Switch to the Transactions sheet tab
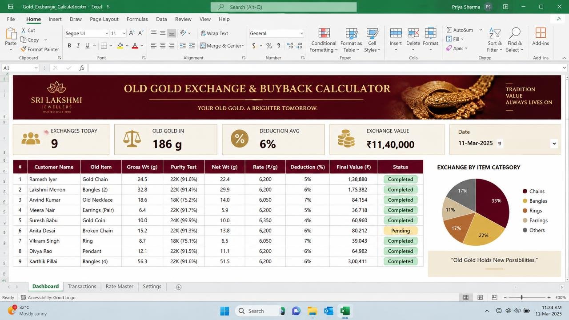The width and height of the screenshot is (569, 320). click(82, 287)
